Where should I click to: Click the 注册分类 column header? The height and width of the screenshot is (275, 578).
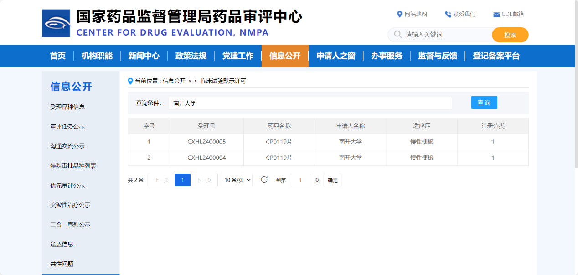pos(493,126)
